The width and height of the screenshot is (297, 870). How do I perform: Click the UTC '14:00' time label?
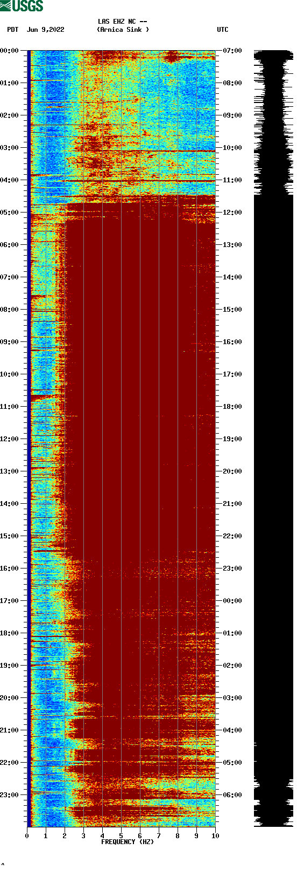pyautogui.click(x=232, y=277)
